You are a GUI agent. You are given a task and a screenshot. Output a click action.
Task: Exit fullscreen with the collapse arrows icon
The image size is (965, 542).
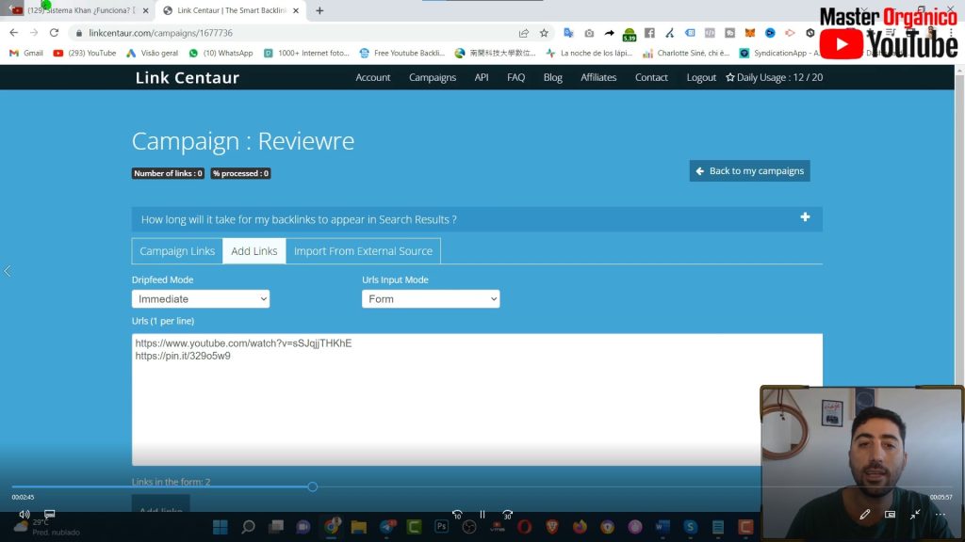pyautogui.click(x=915, y=515)
